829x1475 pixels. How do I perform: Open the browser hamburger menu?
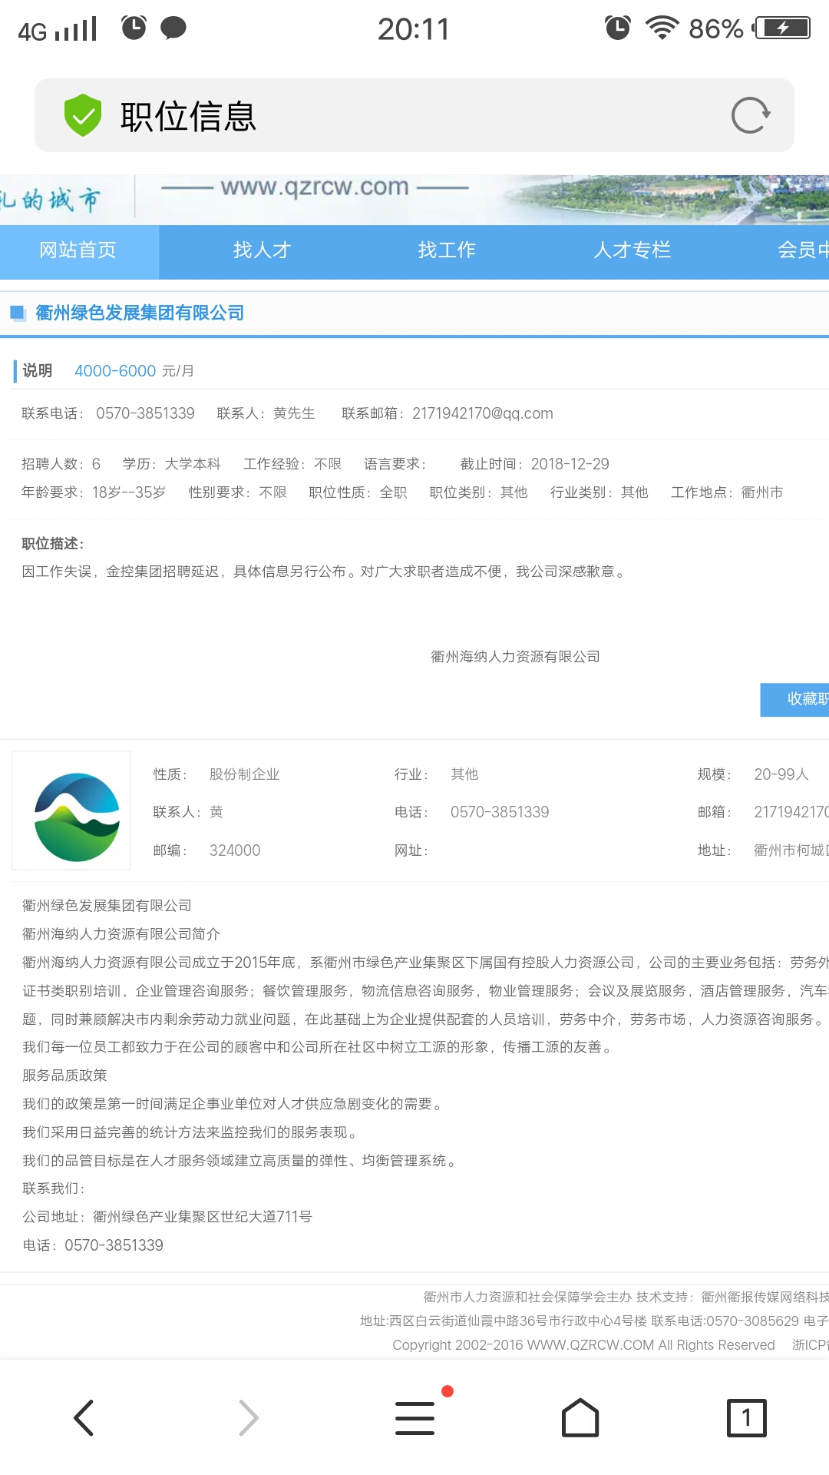pyautogui.click(x=415, y=1417)
